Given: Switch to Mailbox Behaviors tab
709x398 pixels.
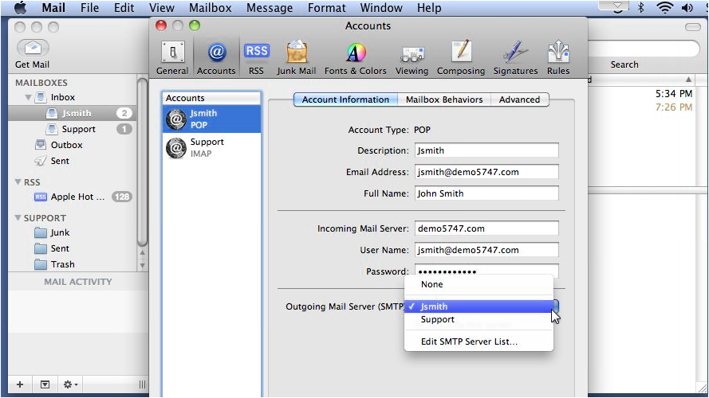Looking at the screenshot, I should click(444, 99).
